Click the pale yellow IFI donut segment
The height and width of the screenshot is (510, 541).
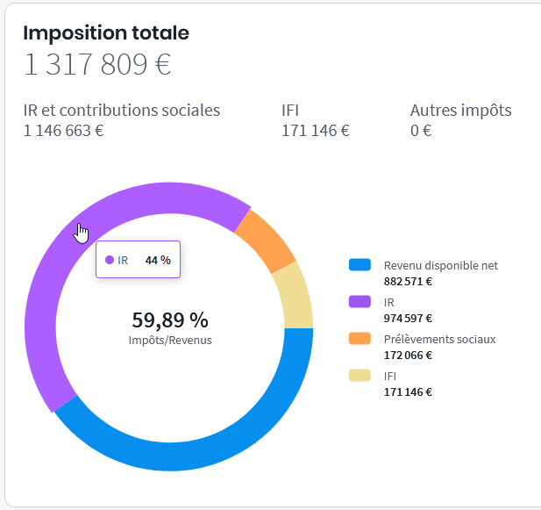click(292, 295)
